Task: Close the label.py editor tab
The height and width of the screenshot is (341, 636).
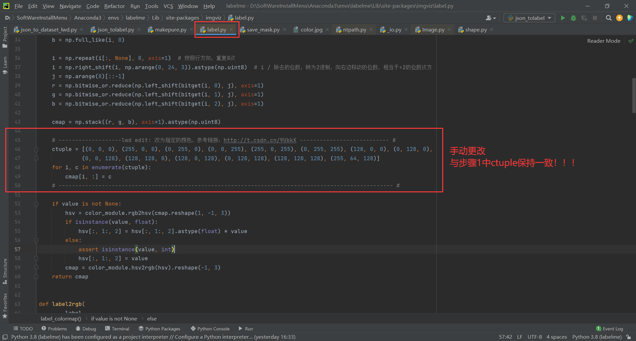Action: coord(231,29)
